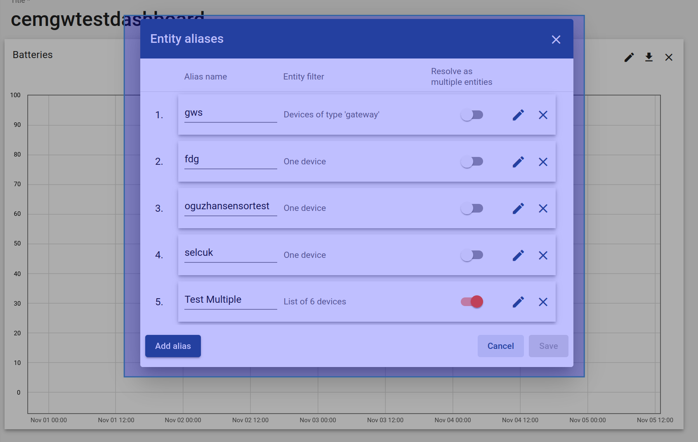Cancel the Entity aliases dialog
Image resolution: width=698 pixels, height=442 pixels.
[500, 346]
